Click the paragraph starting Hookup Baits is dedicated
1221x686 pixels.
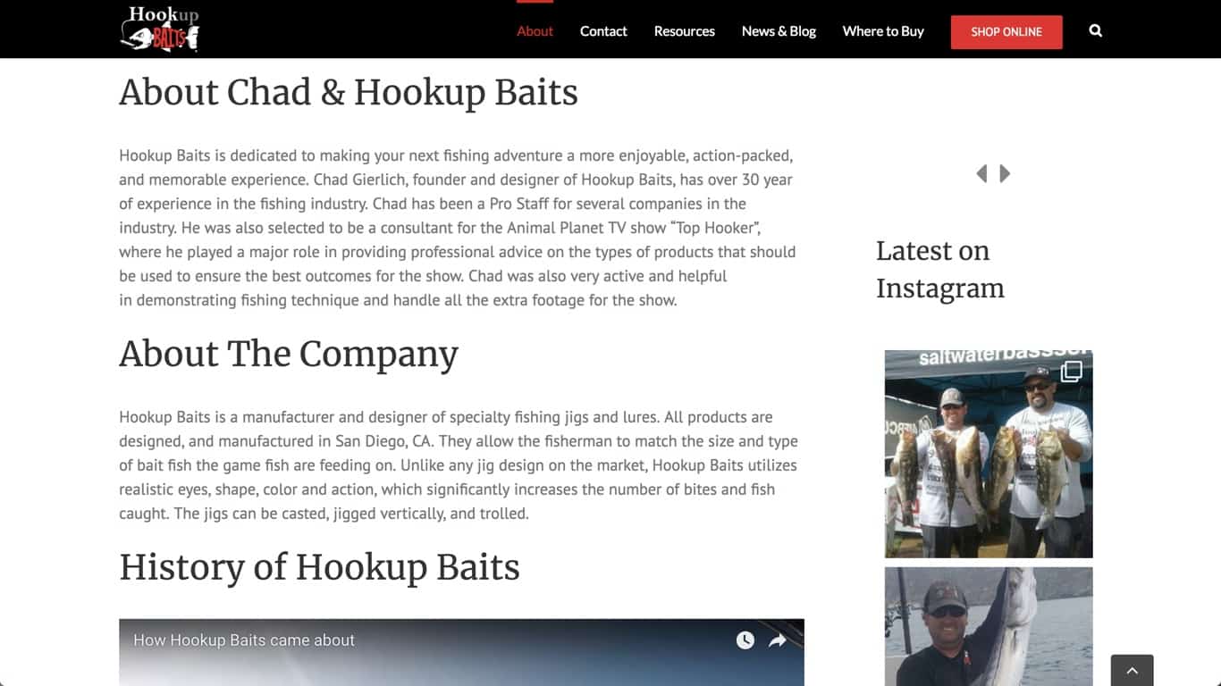pyautogui.click(x=458, y=228)
